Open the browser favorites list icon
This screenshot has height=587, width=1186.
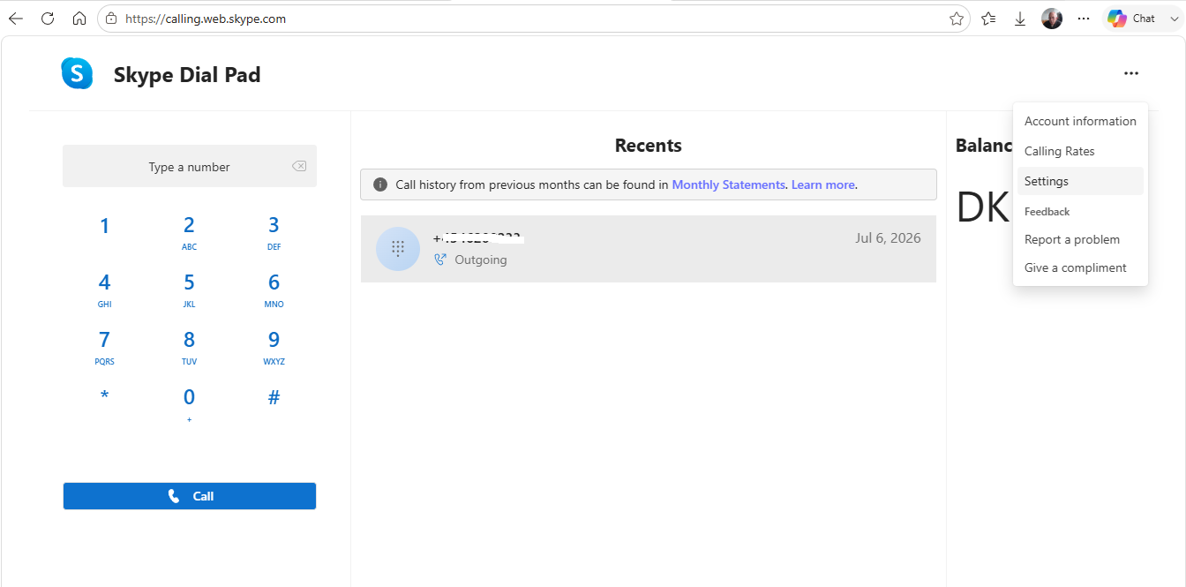coord(988,19)
